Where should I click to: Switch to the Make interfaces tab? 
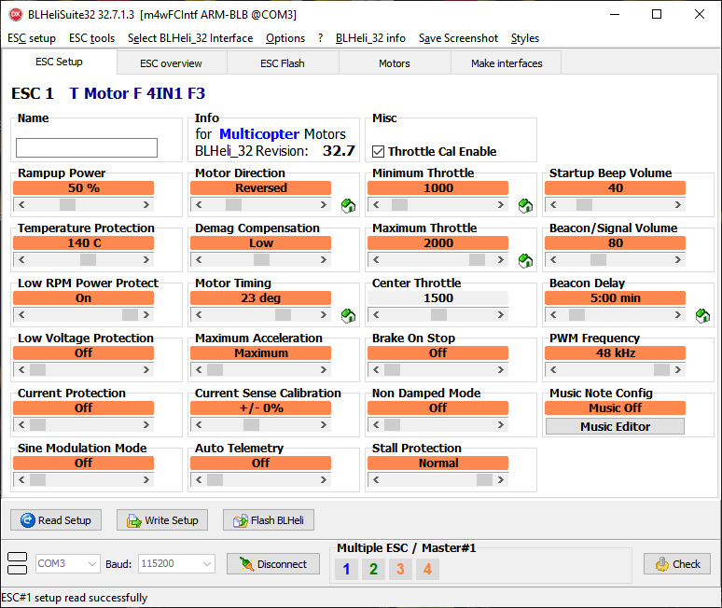coord(507,63)
